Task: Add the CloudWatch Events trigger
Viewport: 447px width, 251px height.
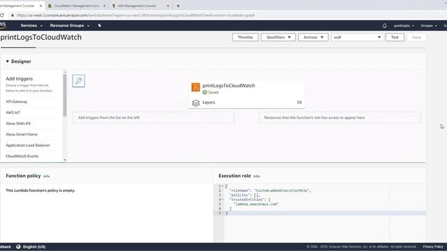Action: [x=22, y=156]
